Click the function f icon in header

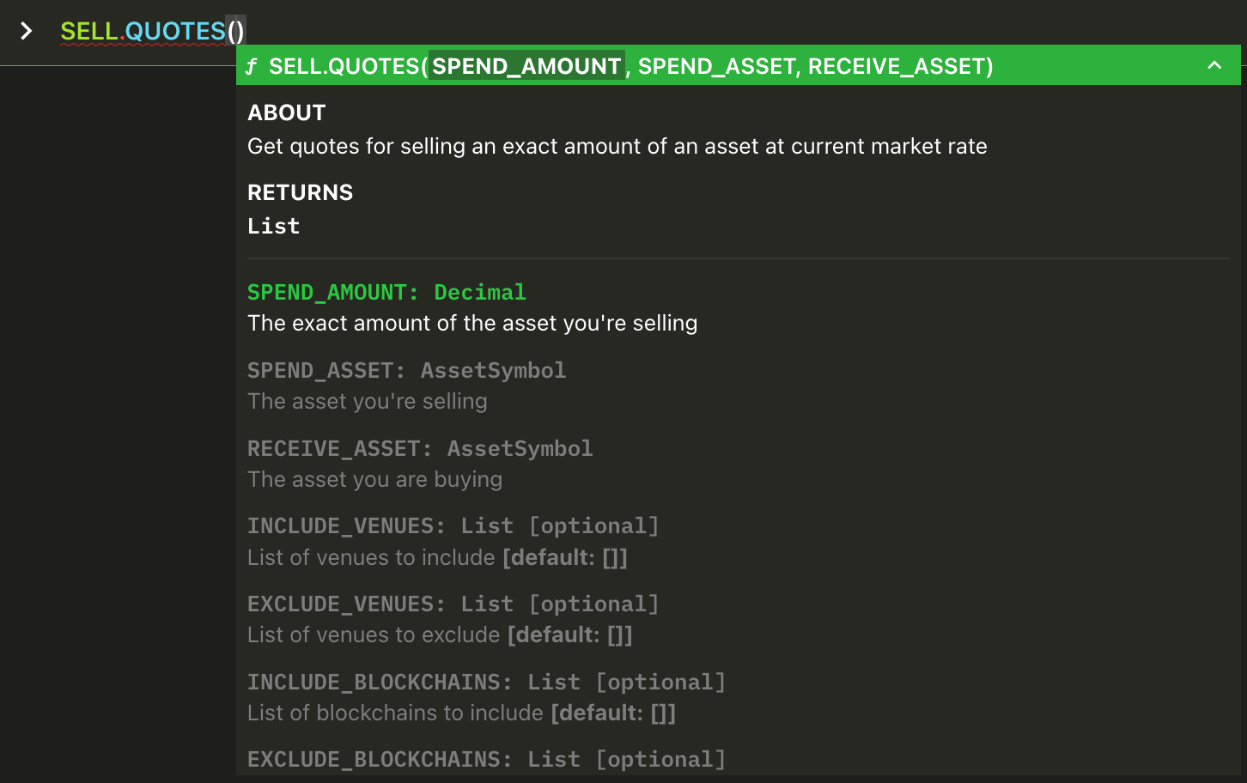(x=252, y=67)
